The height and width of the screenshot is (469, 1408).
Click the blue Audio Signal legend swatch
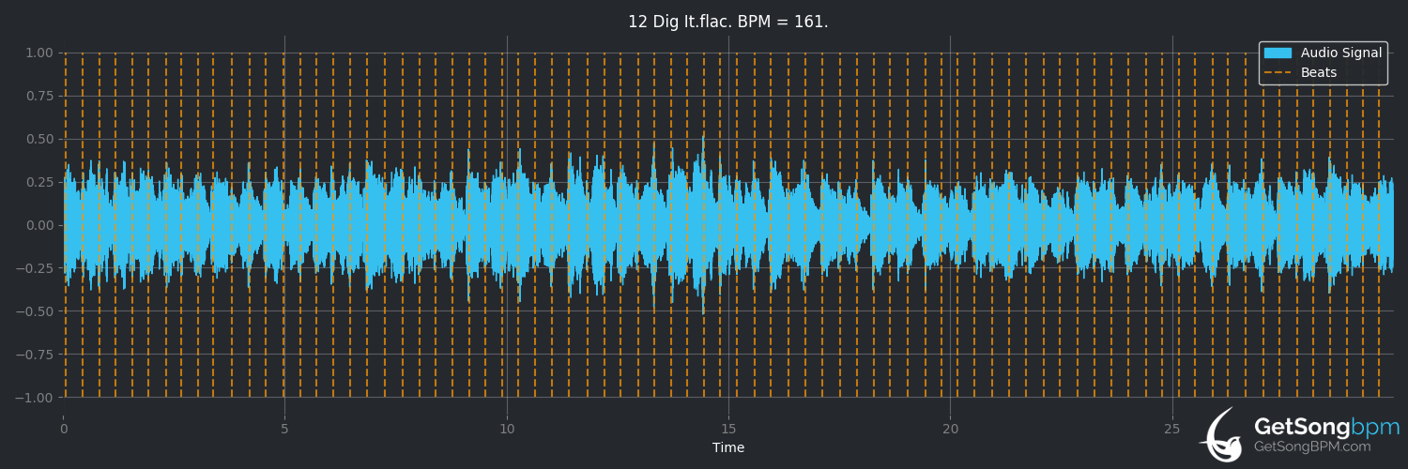(1278, 53)
